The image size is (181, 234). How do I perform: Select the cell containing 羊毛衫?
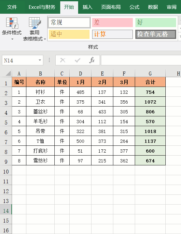click(x=40, y=121)
